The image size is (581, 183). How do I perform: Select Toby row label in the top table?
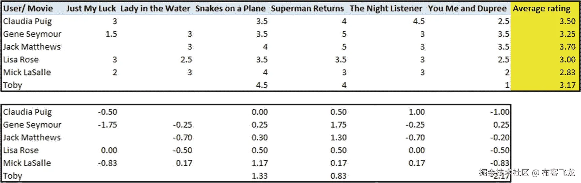click(x=12, y=85)
